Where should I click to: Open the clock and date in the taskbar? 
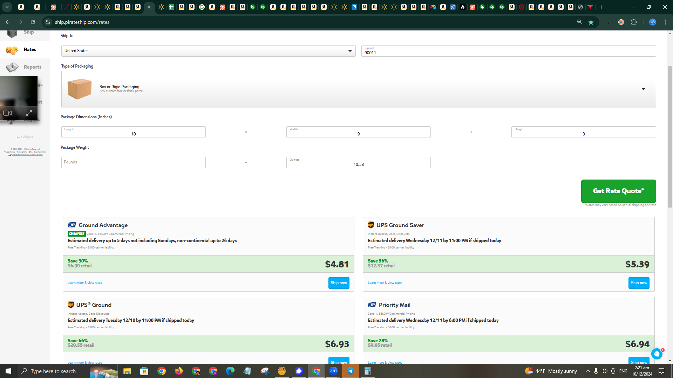(x=642, y=371)
